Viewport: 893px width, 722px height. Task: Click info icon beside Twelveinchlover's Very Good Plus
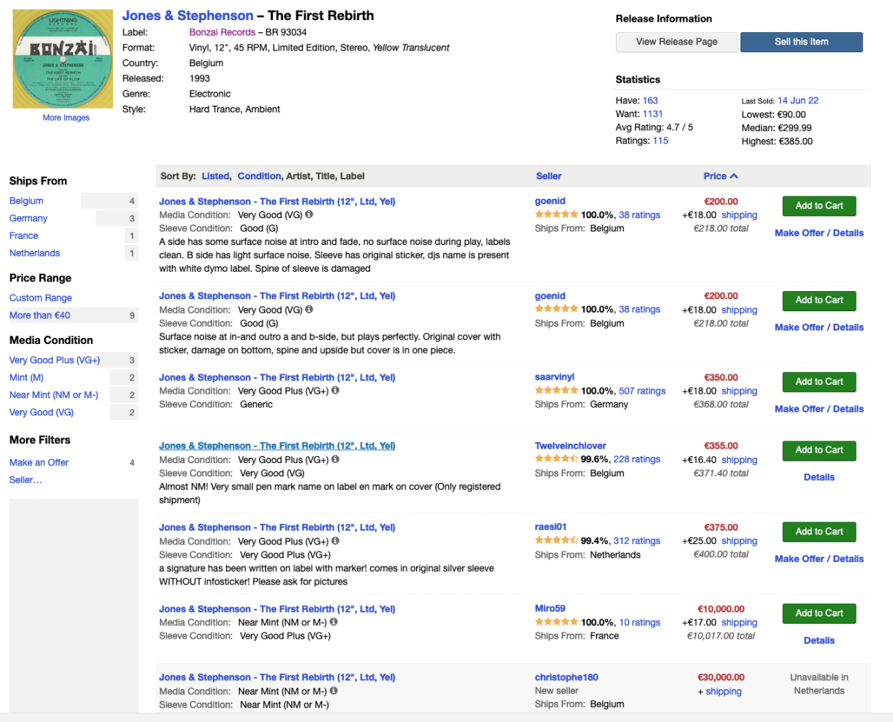click(x=336, y=459)
